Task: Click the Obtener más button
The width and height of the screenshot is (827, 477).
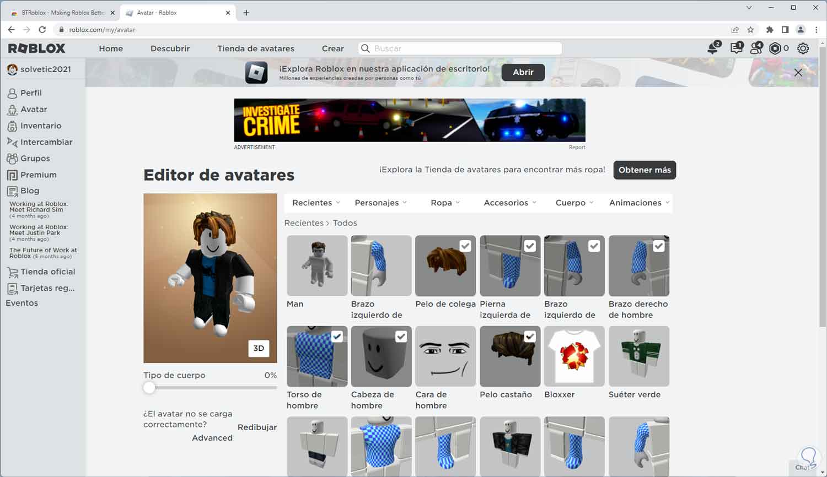Action: point(645,170)
